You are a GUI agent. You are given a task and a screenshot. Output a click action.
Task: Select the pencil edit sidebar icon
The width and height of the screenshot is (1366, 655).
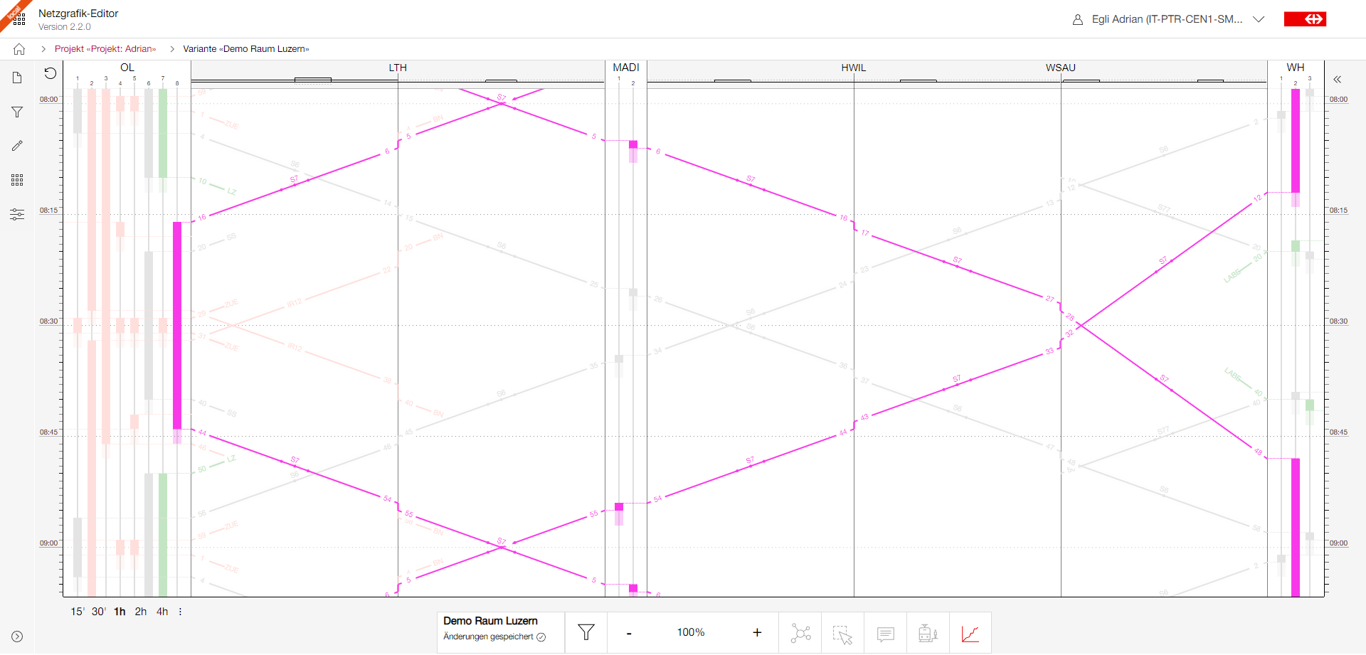click(17, 145)
